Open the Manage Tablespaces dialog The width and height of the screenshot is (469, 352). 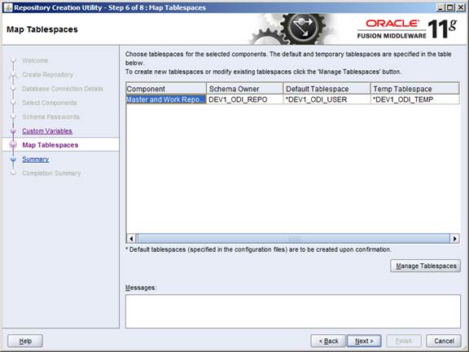(426, 266)
